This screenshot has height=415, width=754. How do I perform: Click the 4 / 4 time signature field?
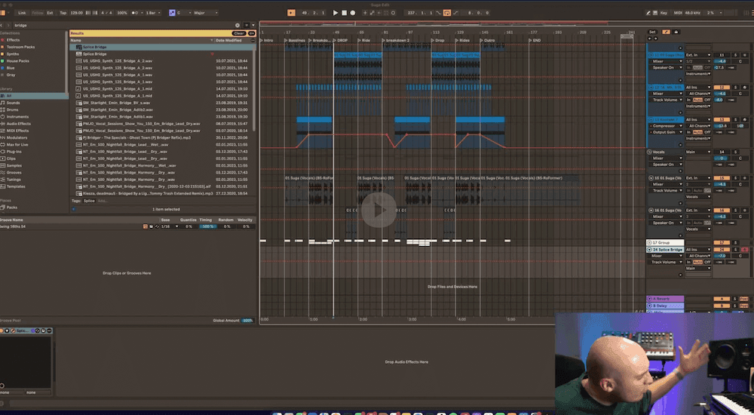pos(107,13)
